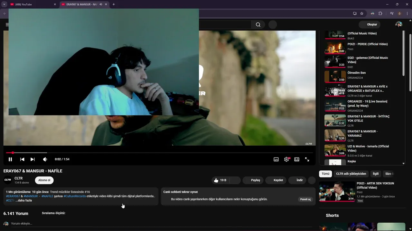Open the Sıralama ölçütü sort dropdown
412x231 pixels.
(53, 213)
